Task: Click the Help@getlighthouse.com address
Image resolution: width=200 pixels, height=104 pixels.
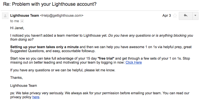Action: pos(62,15)
